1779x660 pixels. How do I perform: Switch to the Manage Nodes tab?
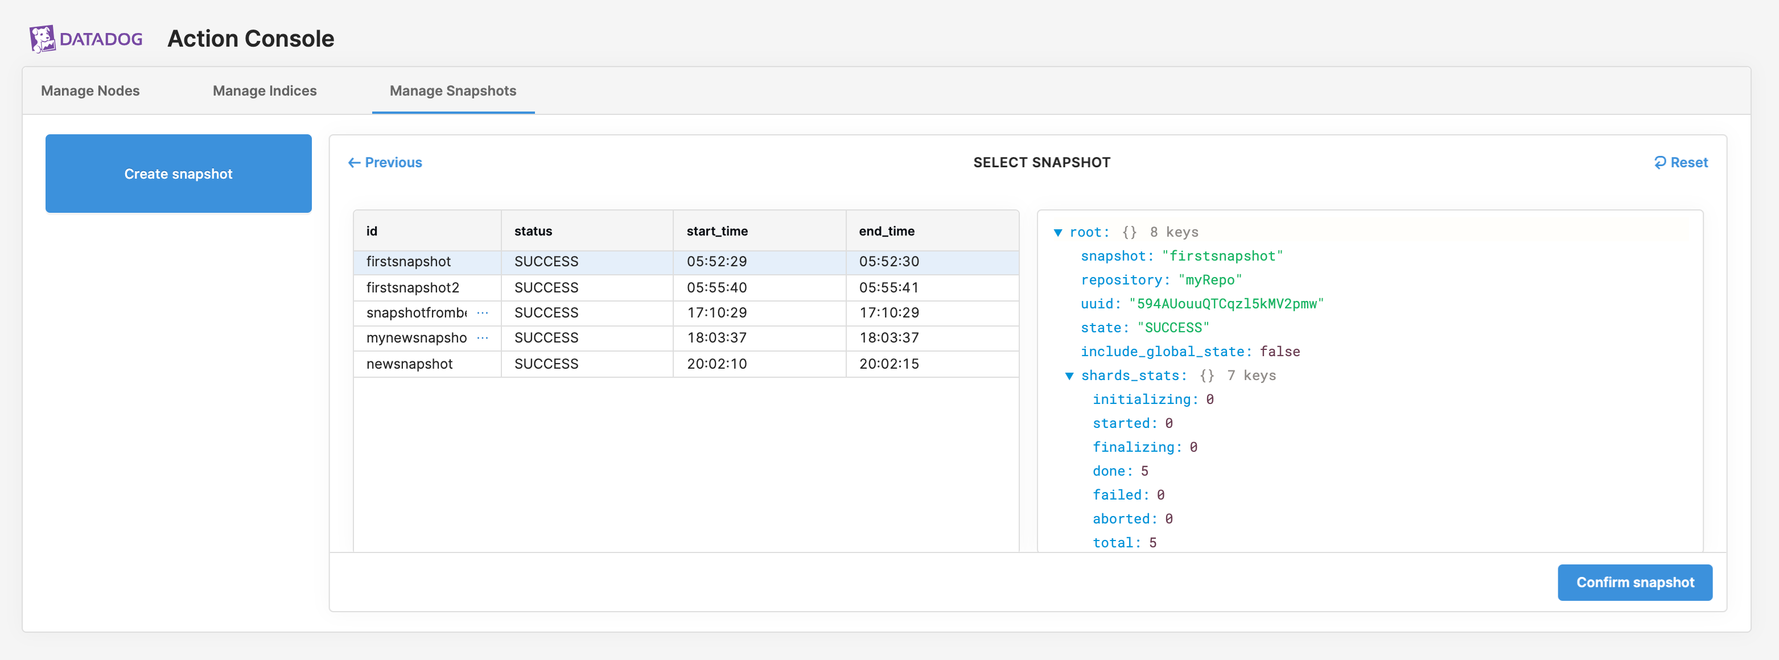pyautogui.click(x=90, y=90)
